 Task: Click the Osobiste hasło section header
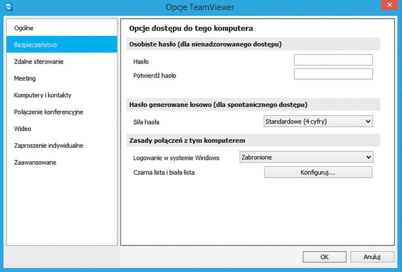coord(253,44)
